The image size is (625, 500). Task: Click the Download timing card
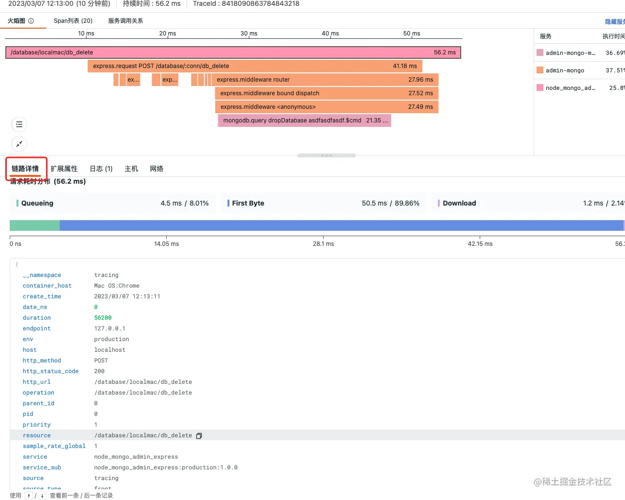pyautogui.click(x=528, y=203)
